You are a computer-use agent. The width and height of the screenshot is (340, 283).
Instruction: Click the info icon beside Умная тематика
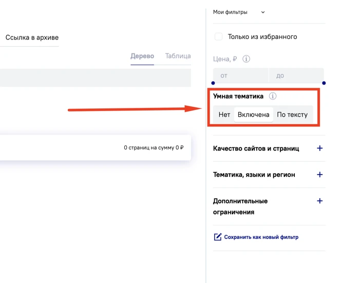click(x=273, y=96)
